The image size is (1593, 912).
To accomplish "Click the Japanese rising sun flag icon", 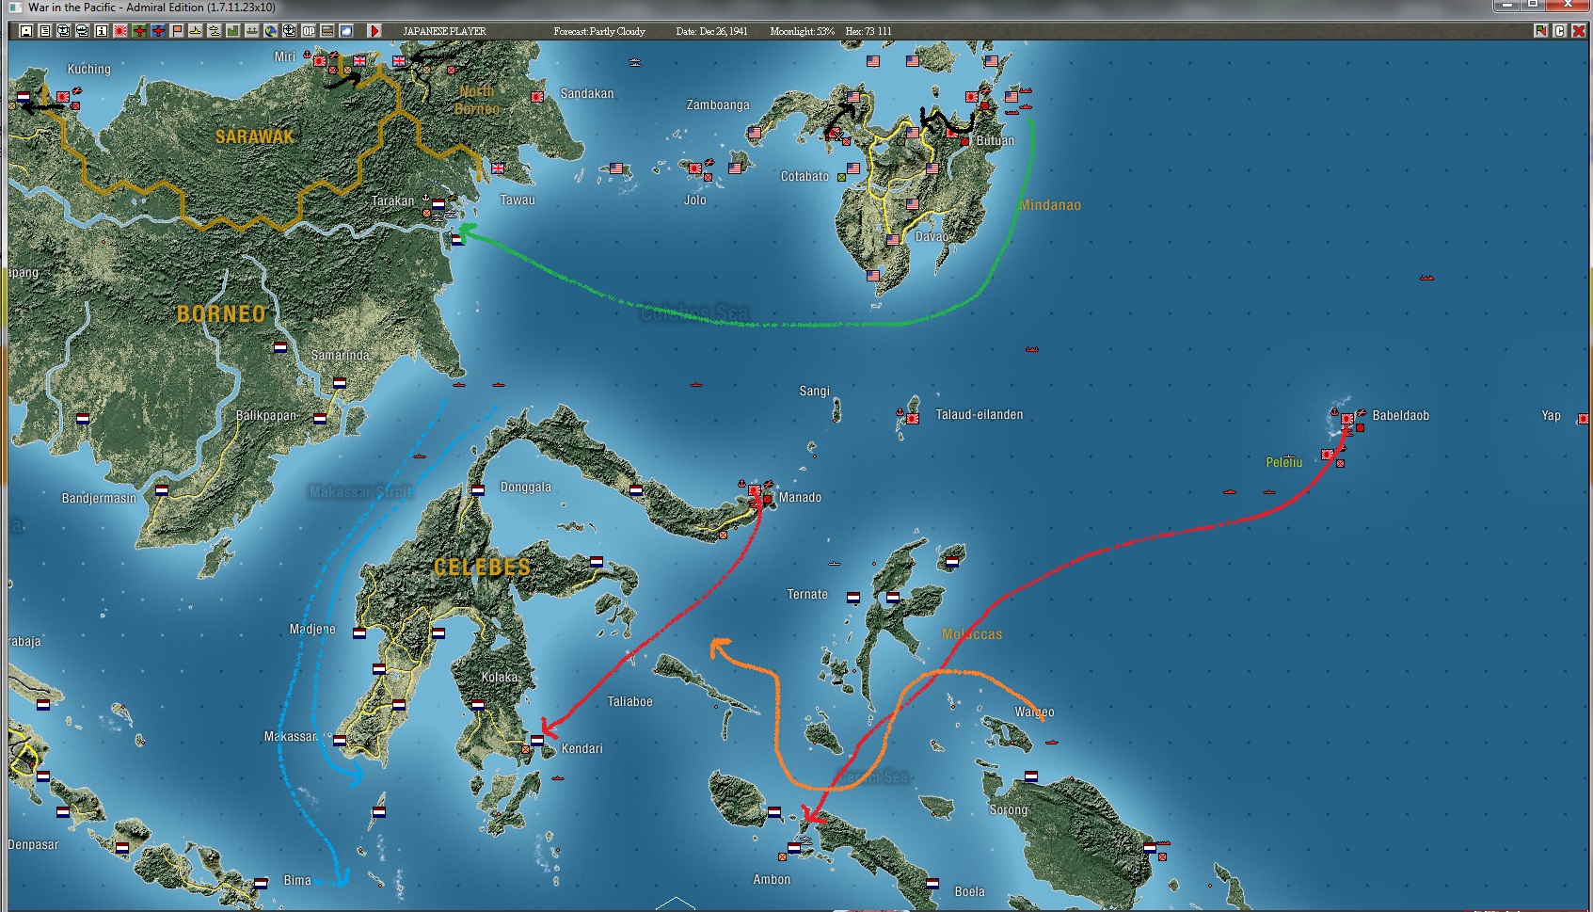I will coord(120,31).
